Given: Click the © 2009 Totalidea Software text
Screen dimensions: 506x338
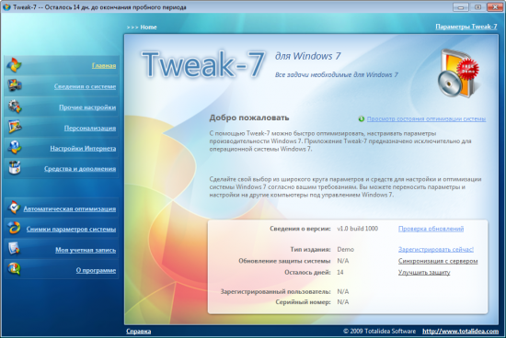Looking at the screenshot, I should tap(379, 332).
